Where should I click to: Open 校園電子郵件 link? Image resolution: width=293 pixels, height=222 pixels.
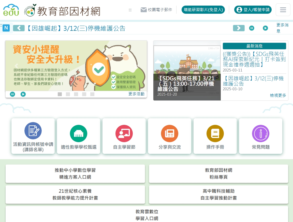[156, 10]
